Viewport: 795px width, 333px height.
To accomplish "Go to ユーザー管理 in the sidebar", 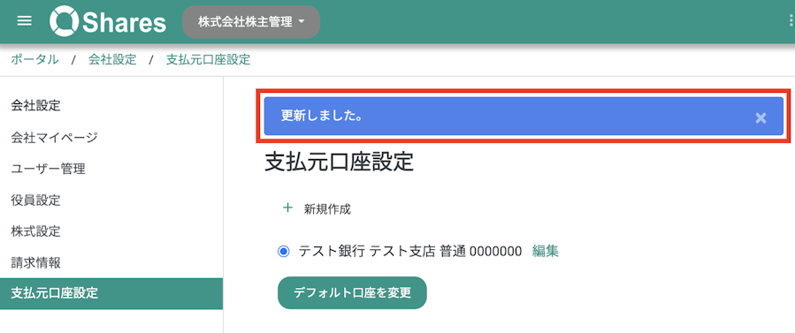I will 48,169.
